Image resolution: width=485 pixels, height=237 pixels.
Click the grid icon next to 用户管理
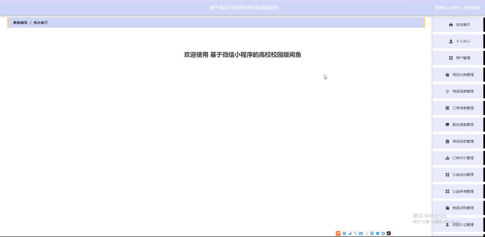447,58
